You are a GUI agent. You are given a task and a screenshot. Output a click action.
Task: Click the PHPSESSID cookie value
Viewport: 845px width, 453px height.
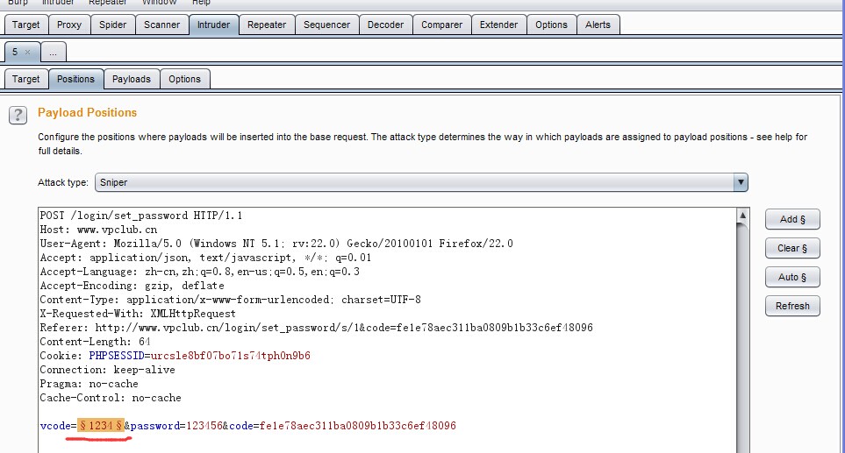(231, 356)
